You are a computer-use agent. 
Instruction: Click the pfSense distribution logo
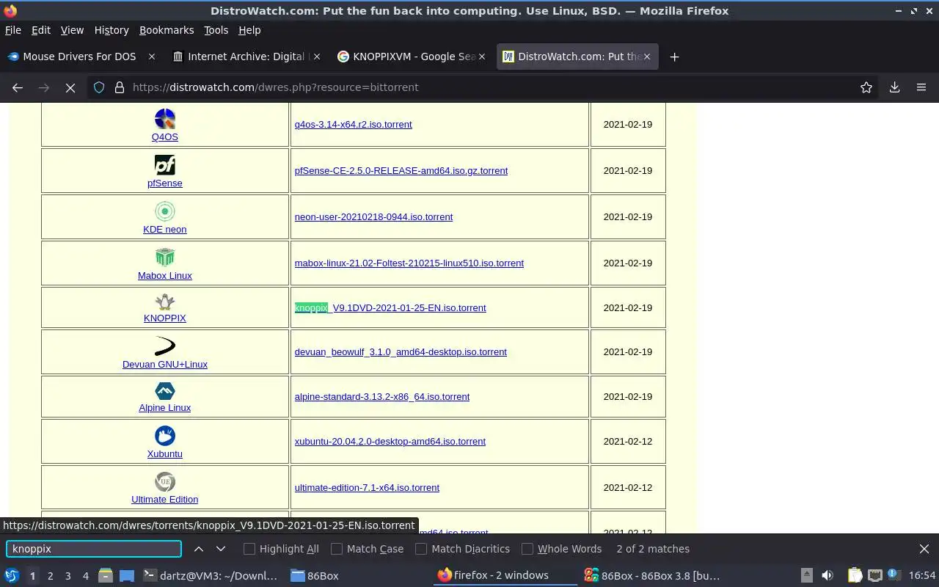coord(164,165)
